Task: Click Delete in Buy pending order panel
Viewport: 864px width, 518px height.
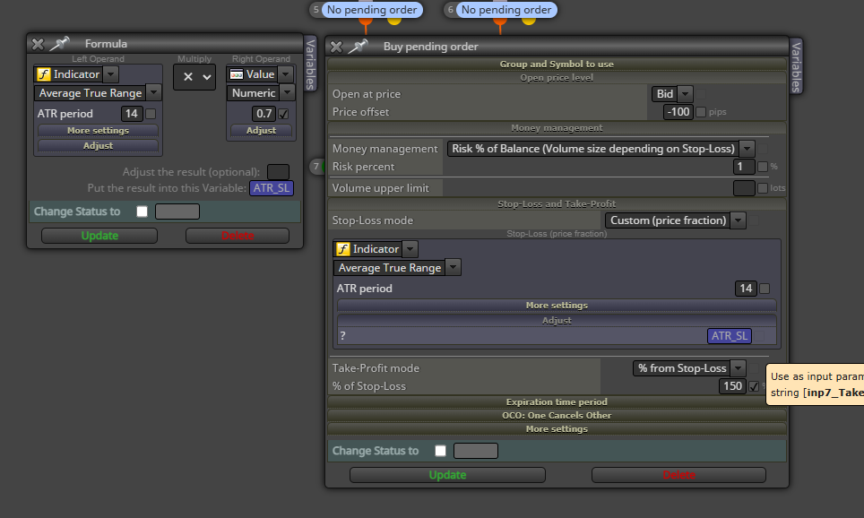Action: pos(678,475)
